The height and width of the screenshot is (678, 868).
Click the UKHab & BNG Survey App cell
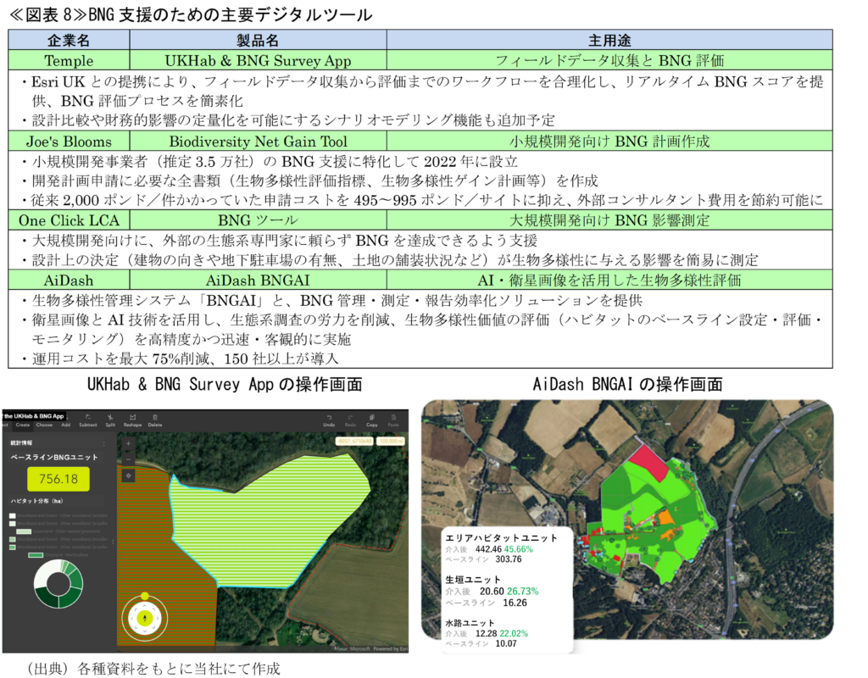[x=258, y=60]
